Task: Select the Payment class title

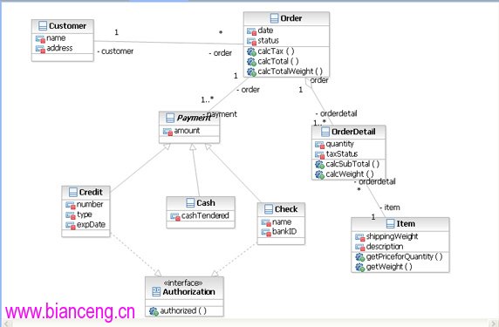Action: pos(194,118)
